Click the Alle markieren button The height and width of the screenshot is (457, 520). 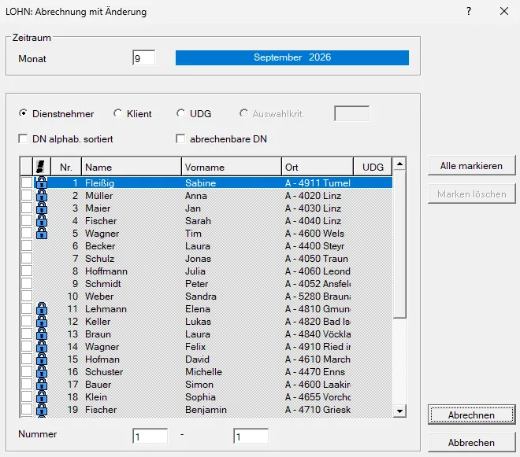coord(471,166)
